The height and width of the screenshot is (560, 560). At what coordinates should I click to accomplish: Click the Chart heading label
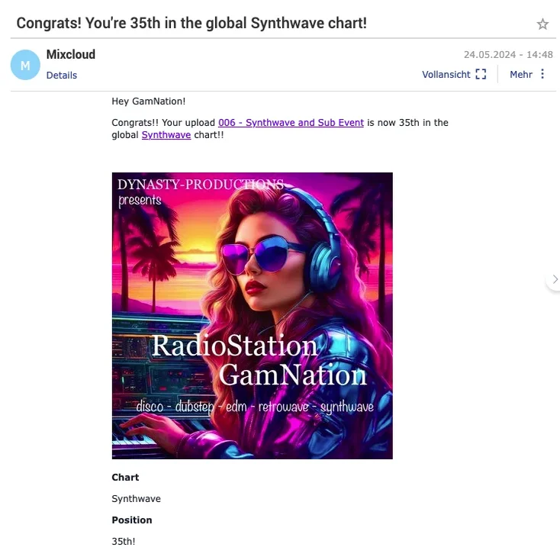(x=125, y=478)
